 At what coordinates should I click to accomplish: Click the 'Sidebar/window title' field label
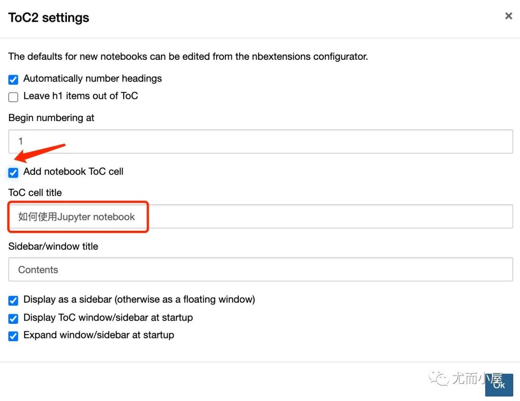53,246
